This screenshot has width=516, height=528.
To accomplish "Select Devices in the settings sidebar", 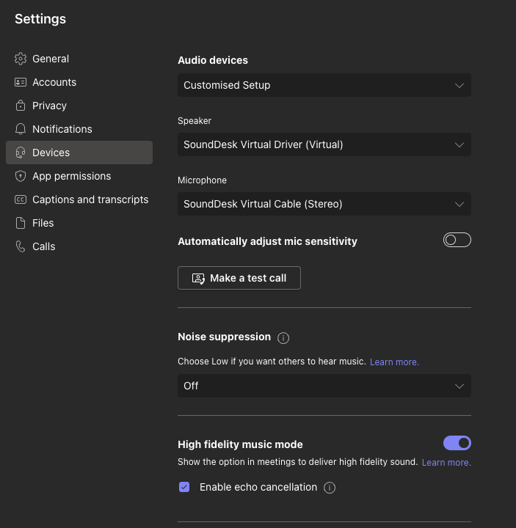I will 51,153.
